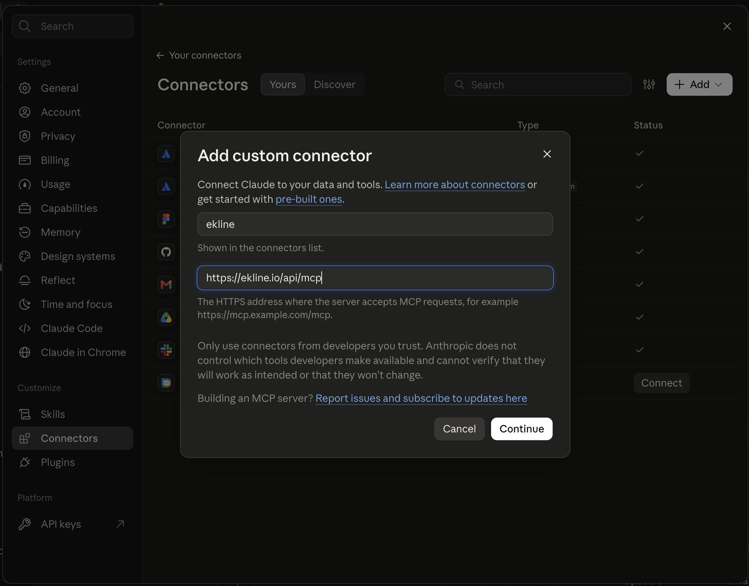Click the Privacy shield icon

point(25,136)
